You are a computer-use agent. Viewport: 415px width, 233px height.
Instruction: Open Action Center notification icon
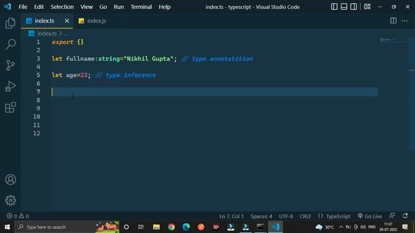[405, 227]
